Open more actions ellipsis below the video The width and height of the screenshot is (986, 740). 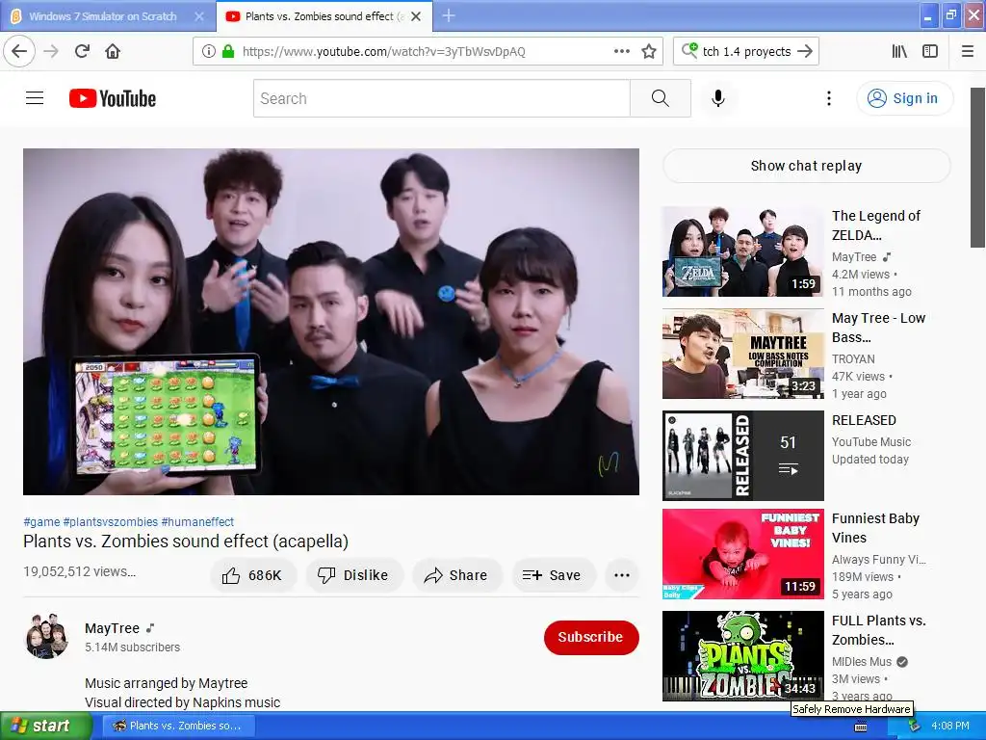coord(622,575)
